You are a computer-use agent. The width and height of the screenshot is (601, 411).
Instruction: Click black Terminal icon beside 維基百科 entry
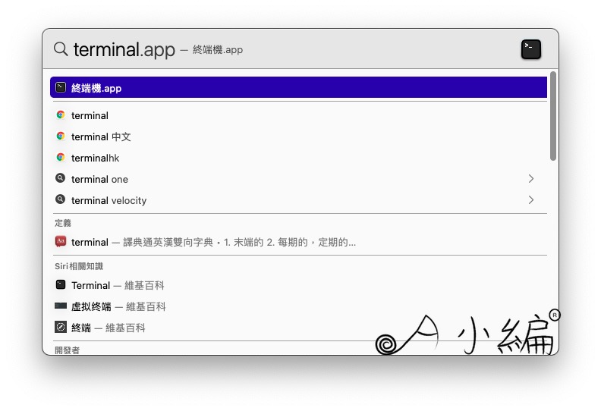click(x=61, y=284)
